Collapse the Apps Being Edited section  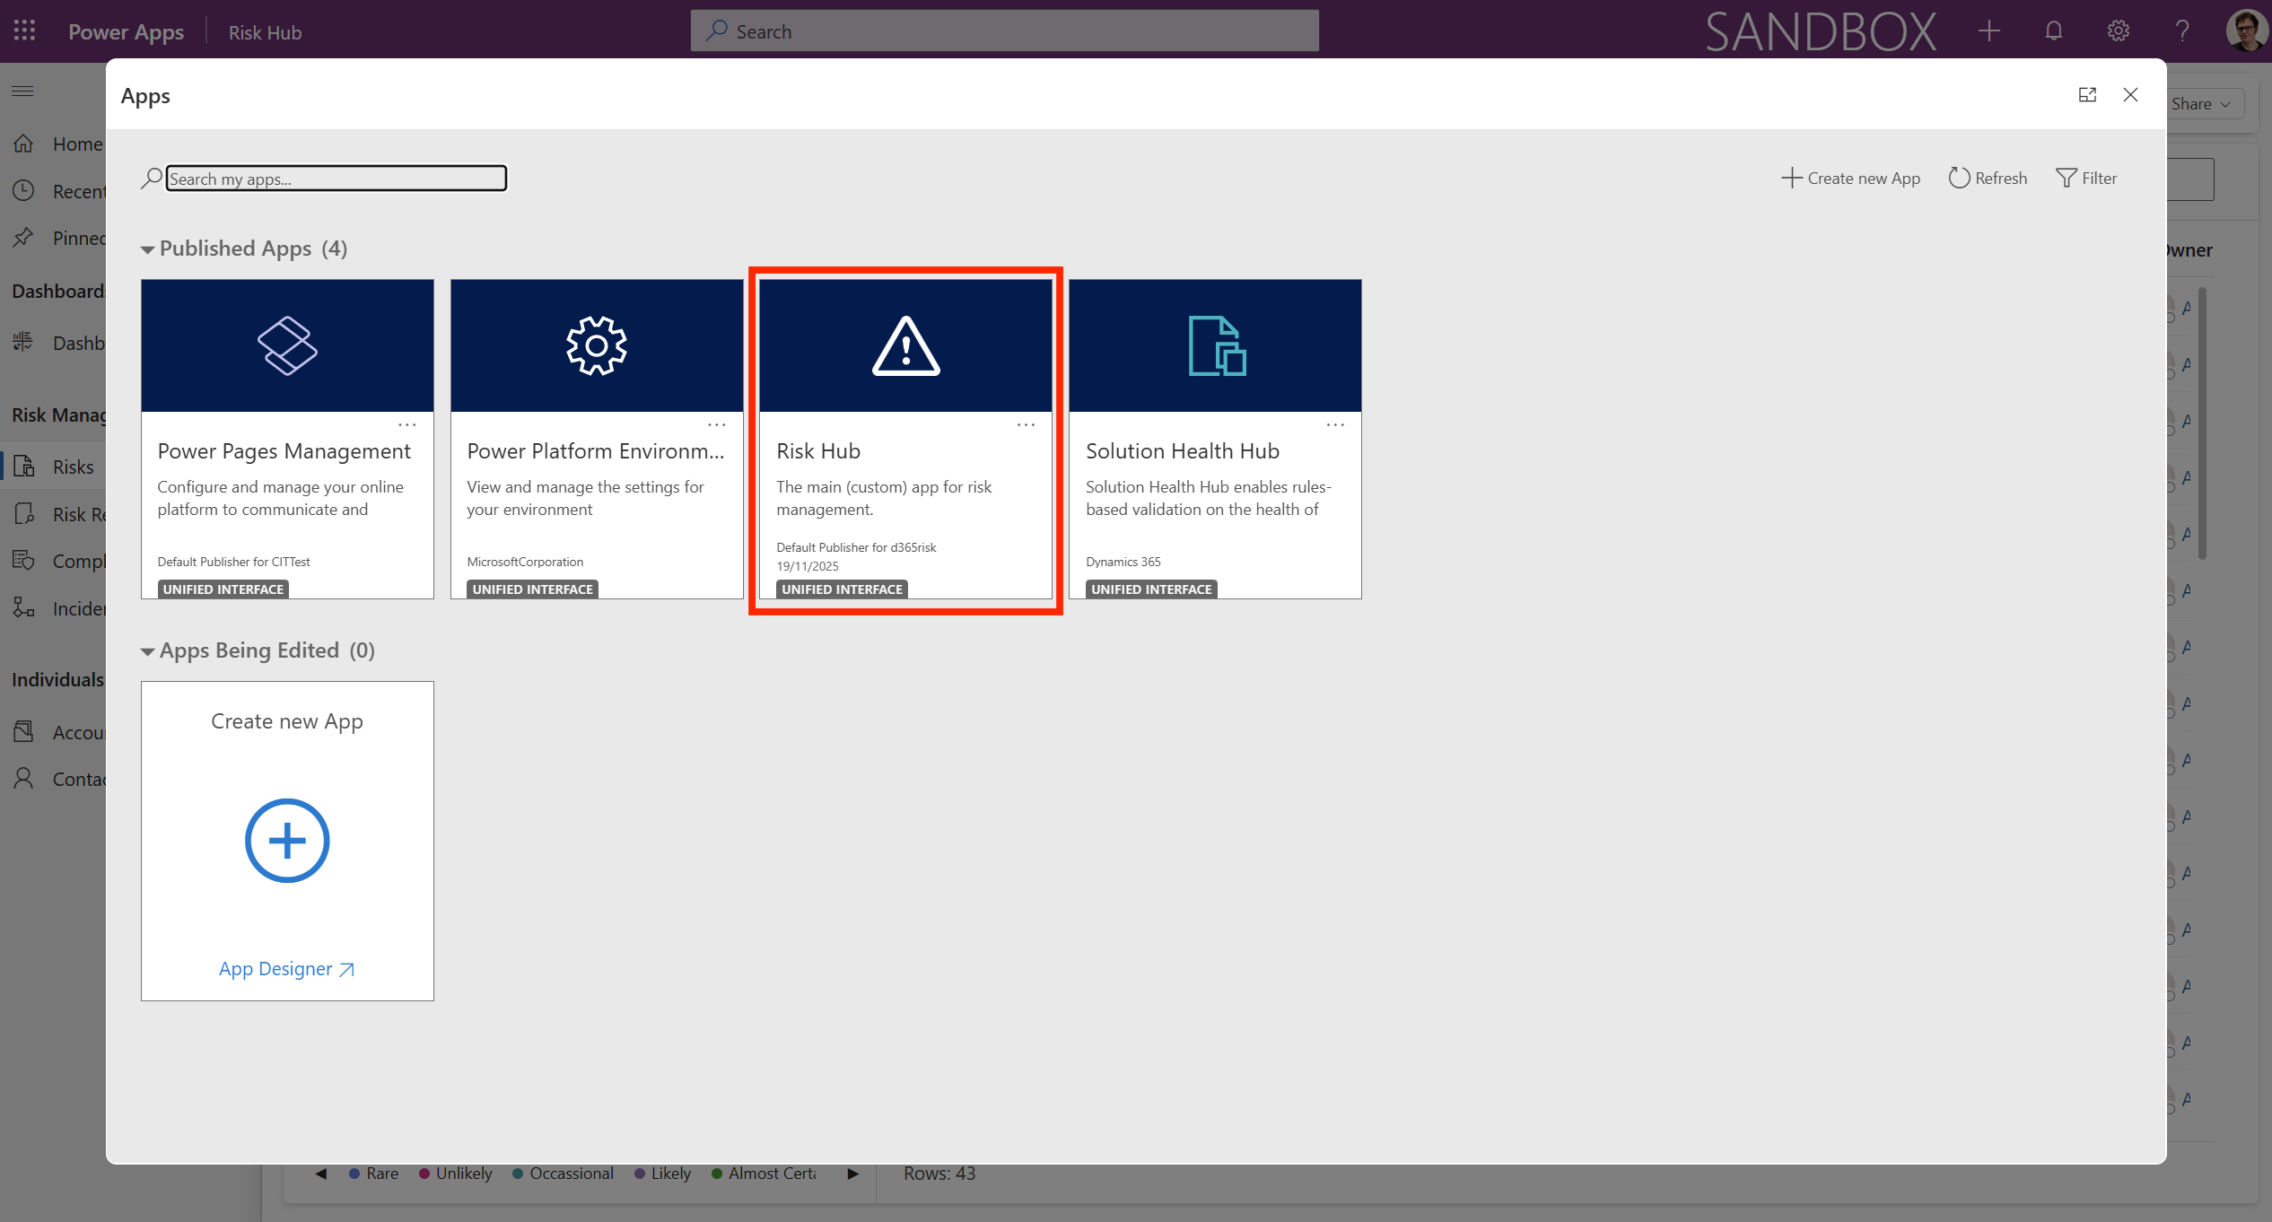click(x=148, y=651)
